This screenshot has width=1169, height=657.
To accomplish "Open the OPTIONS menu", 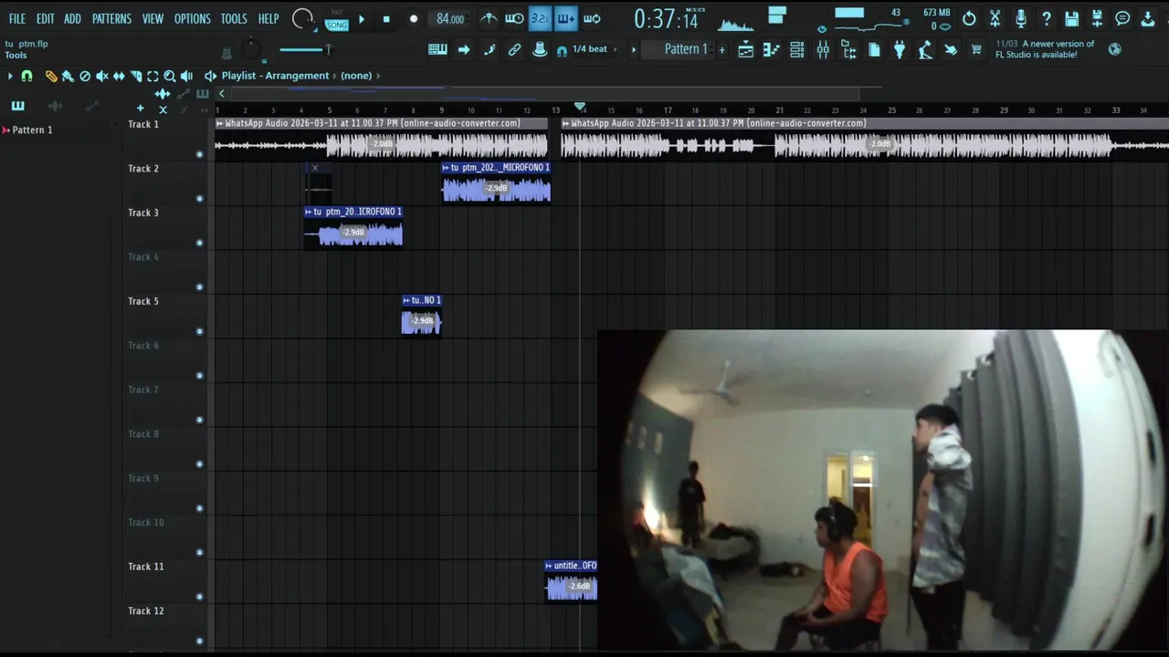I will coord(192,18).
